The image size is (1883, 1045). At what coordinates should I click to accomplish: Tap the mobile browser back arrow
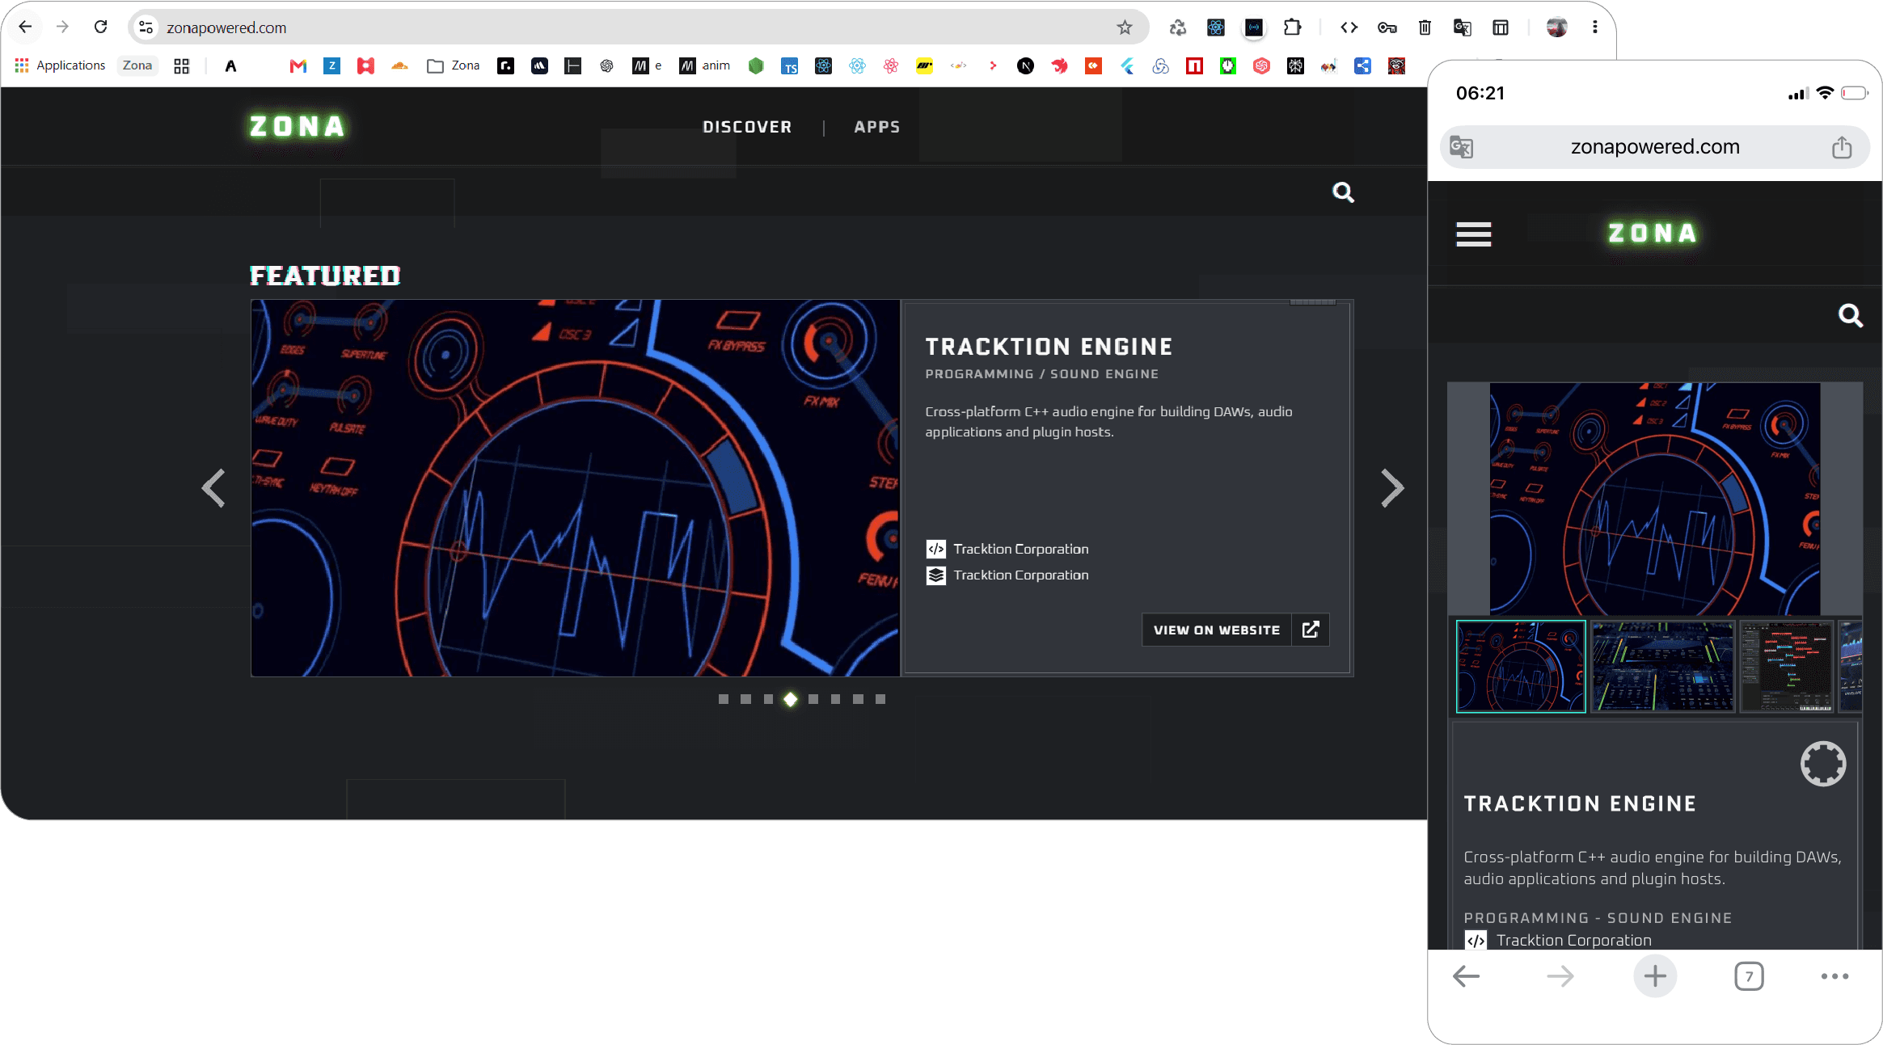click(1466, 976)
